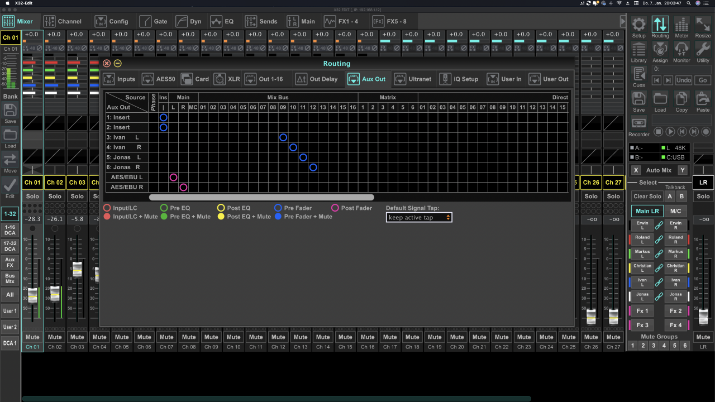
Task: Click the recorder play button
Action: click(670, 132)
